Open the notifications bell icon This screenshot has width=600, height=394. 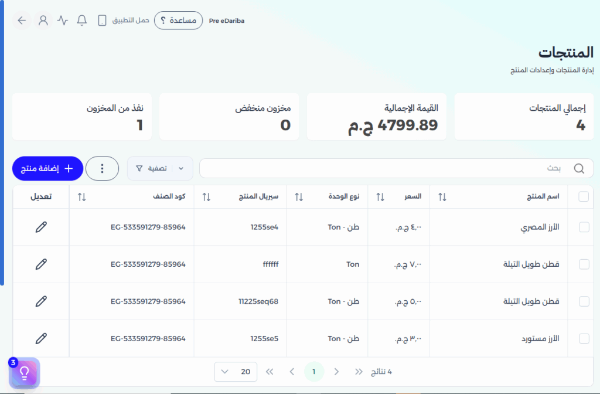click(81, 20)
